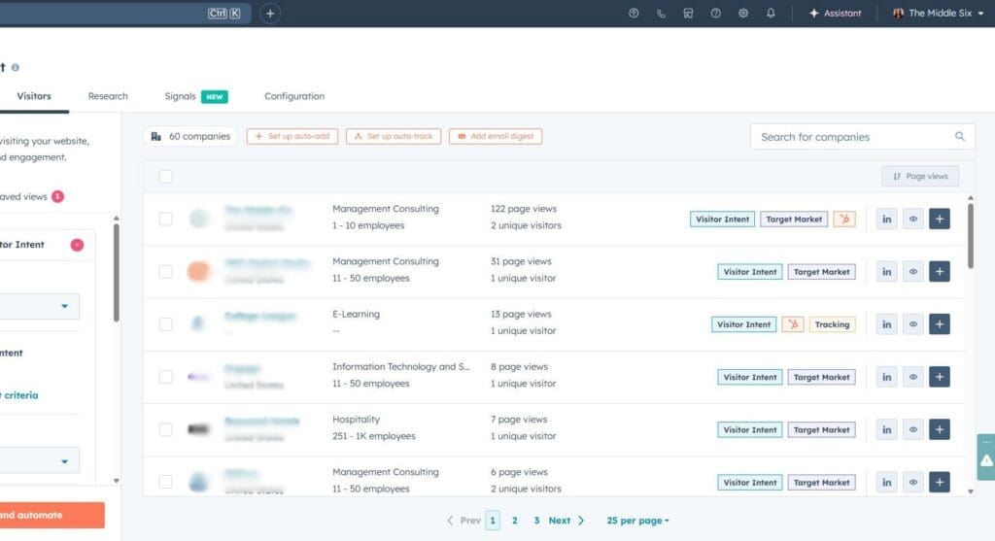Go to previous page using left chevron

point(450,520)
